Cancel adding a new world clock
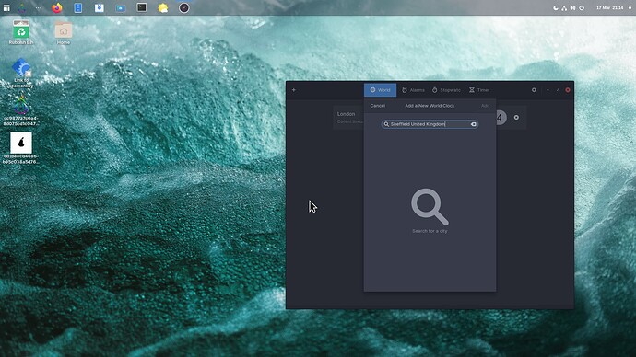 pyautogui.click(x=377, y=106)
